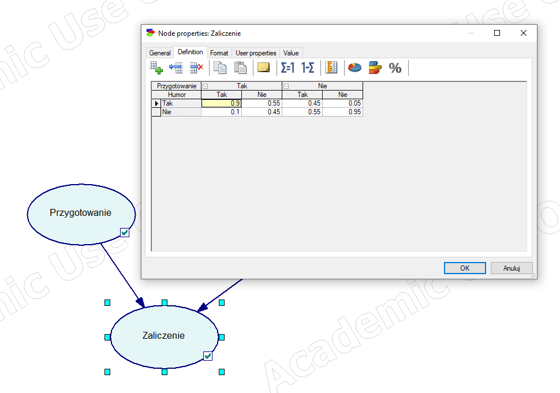The image size is (560, 393).
Task: Click the Complement (1-Σ) icon
Action: (308, 68)
